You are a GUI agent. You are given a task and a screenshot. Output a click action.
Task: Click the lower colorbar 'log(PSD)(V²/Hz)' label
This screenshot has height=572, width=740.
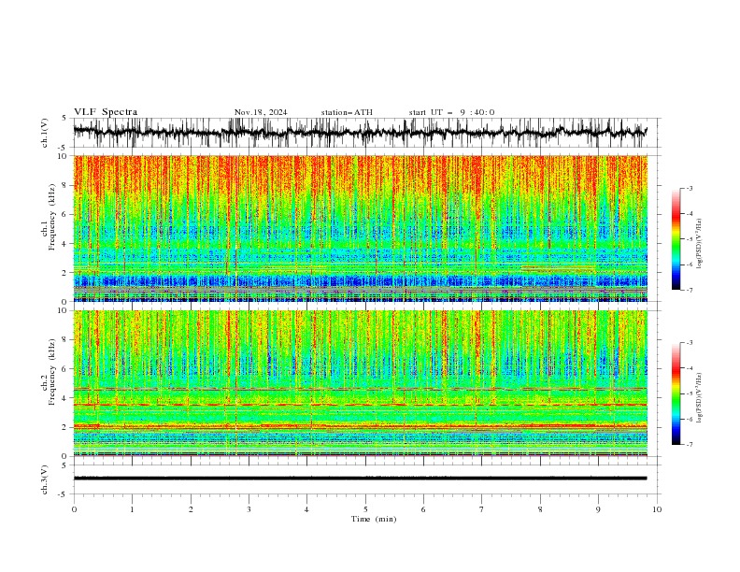[x=700, y=398]
